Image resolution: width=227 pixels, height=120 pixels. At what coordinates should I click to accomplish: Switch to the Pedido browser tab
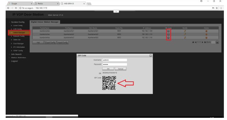point(46,4)
